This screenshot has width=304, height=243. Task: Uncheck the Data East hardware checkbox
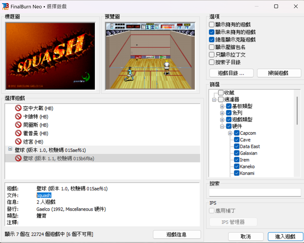click(x=237, y=147)
